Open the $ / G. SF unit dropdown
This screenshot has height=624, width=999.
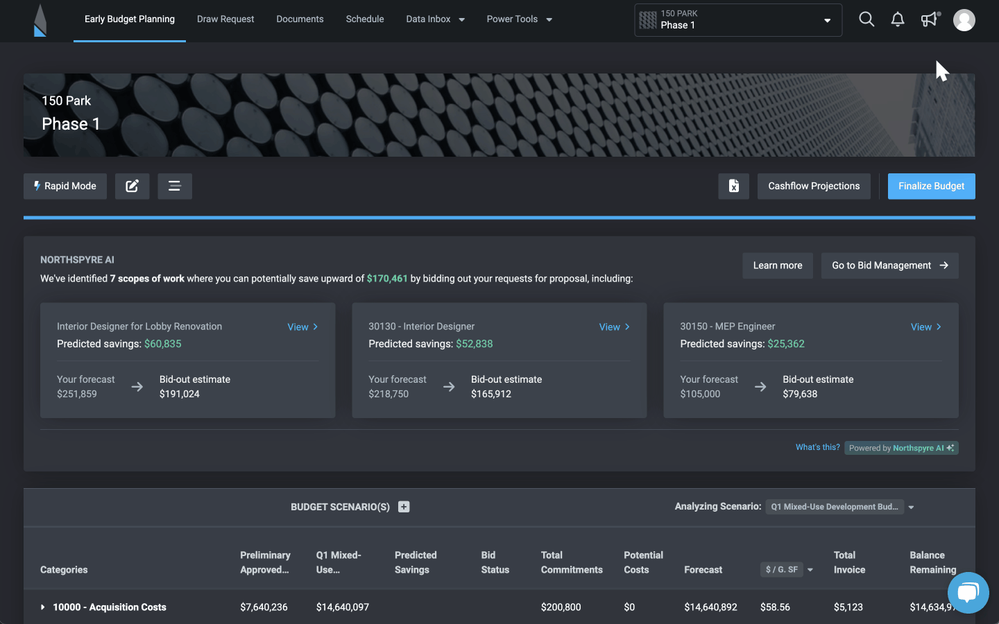tap(787, 570)
